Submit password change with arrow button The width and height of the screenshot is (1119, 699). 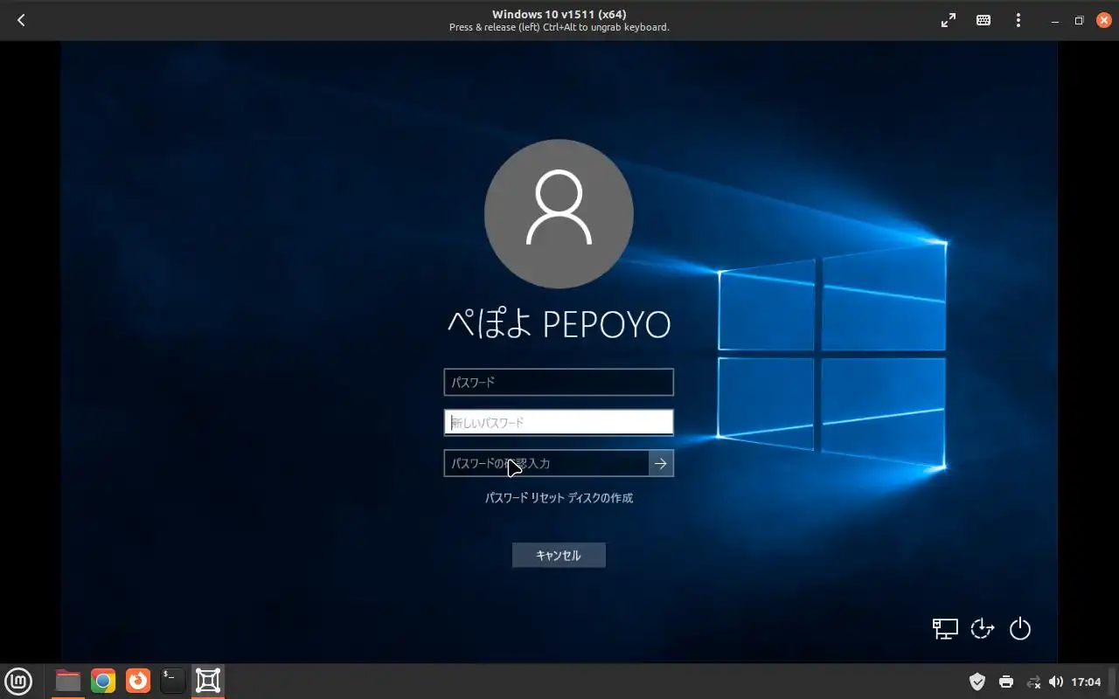pyautogui.click(x=661, y=463)
